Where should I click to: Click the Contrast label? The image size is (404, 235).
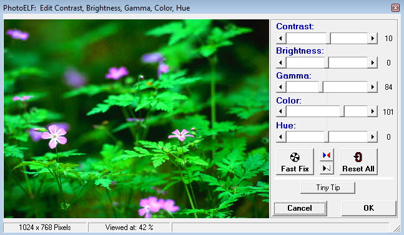pos(295,26)
